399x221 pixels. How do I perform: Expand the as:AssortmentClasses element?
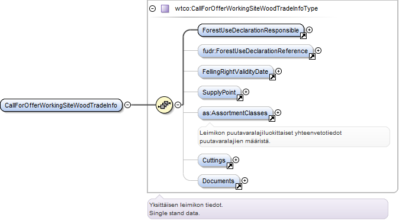pyautogui.click(x=278, y=112)
